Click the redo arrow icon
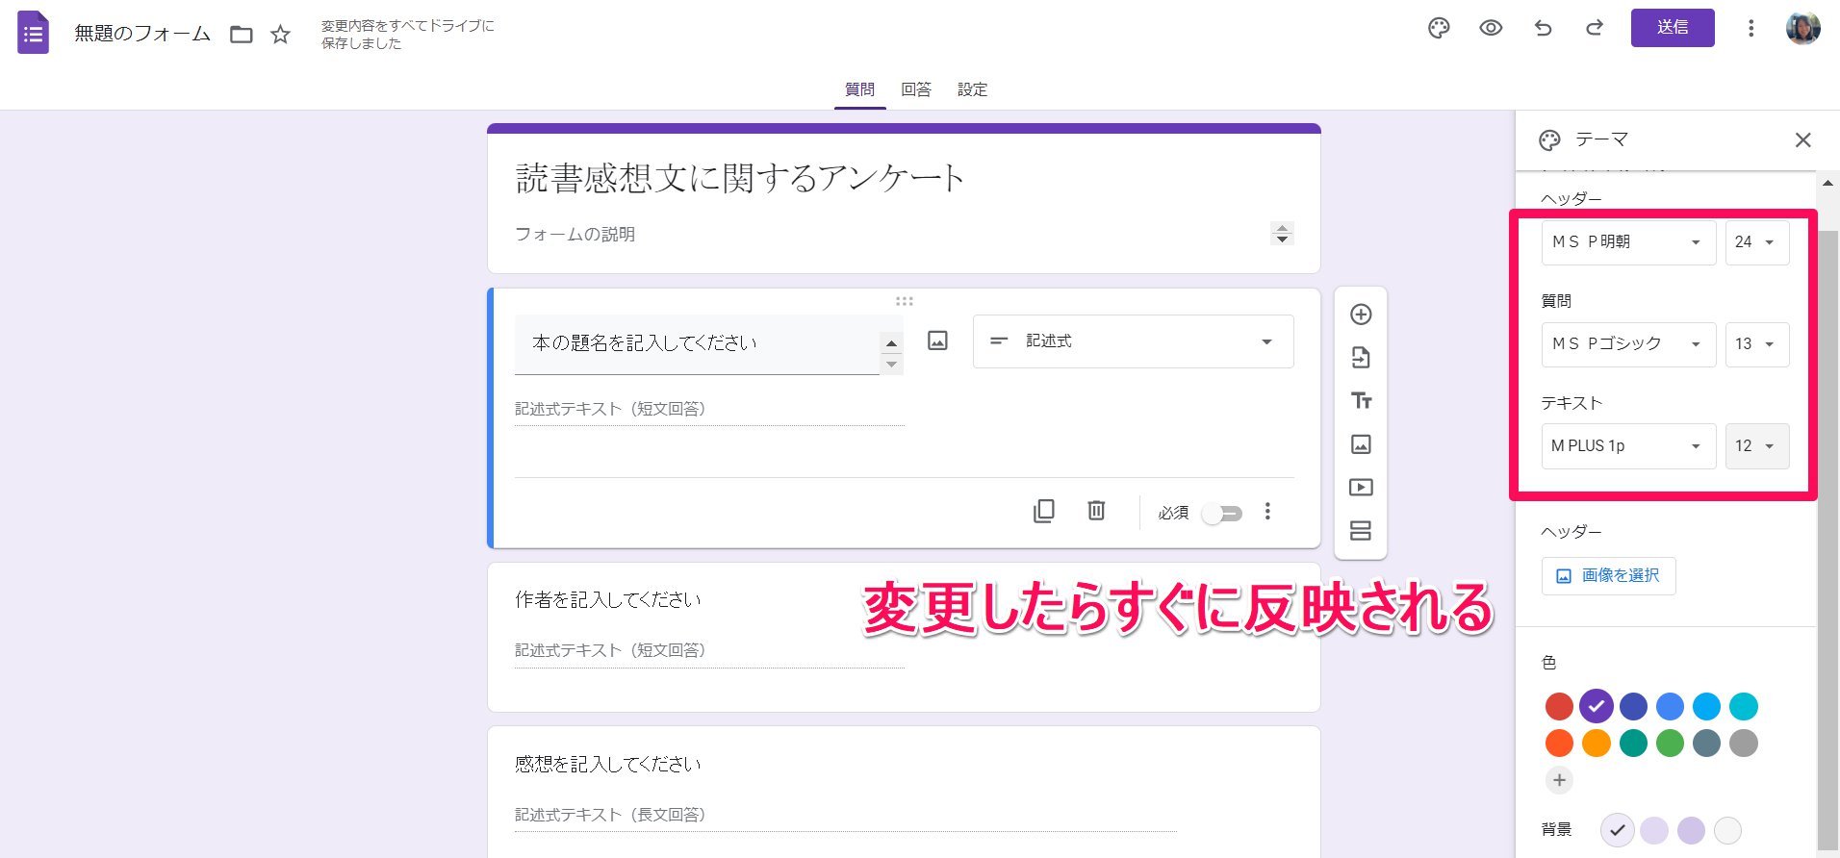Image resolution: width=1840 pixels, height=858 pixels. click(x=1595, y=29)
